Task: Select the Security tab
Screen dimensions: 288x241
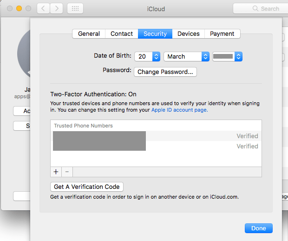Action: point(155,33)
